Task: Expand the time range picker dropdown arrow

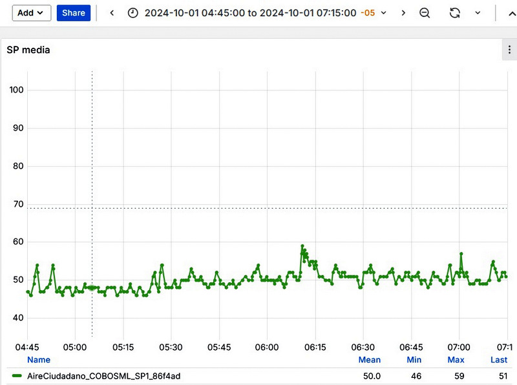Action: point(383,13)
